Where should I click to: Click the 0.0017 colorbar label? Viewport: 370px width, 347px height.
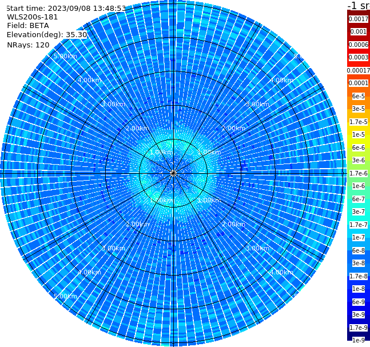pyautogui.click(x=359, y=19)
